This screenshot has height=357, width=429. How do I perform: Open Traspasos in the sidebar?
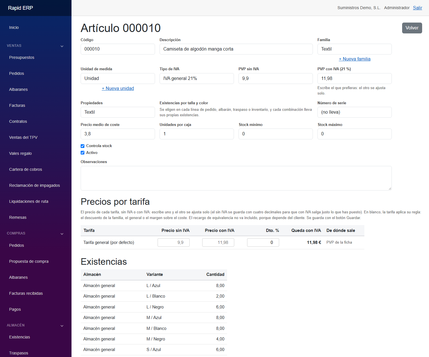[x=19, y=353]
